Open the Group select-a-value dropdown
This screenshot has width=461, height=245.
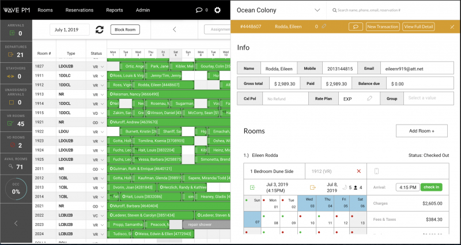click(x=428, y=99)
